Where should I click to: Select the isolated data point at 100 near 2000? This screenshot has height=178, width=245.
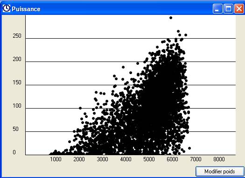tap(80, 108)
